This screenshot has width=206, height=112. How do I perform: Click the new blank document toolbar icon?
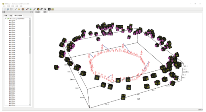coord(5,9)
